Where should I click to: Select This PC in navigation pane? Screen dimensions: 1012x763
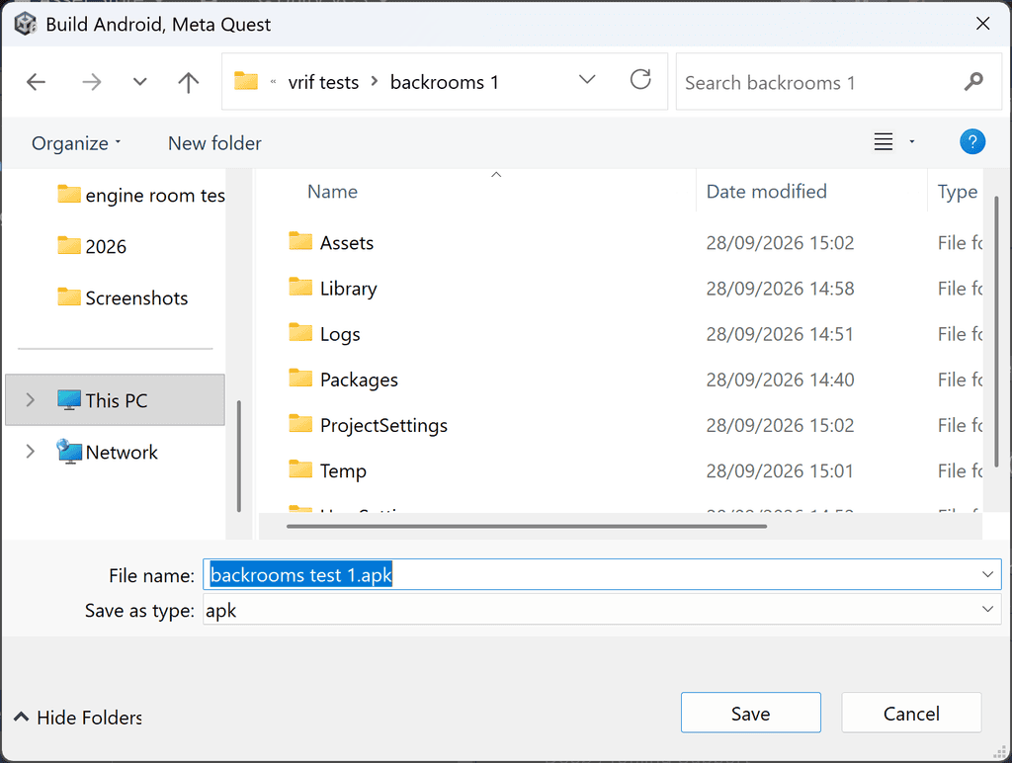point(115,400)
